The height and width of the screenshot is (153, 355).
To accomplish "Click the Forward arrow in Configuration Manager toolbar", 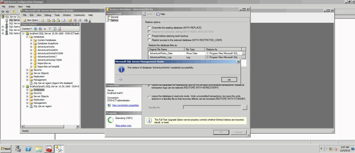I will (8, 12).
